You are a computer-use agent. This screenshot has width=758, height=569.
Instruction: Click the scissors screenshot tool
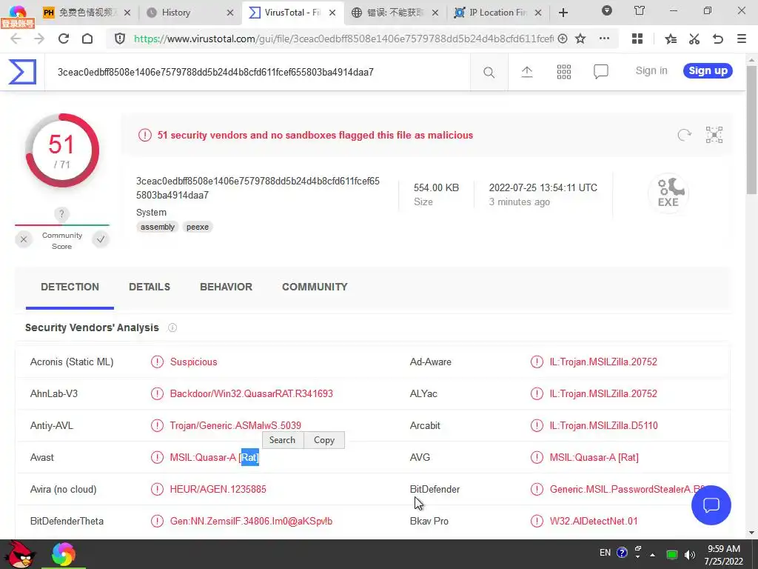pos(694,39)
